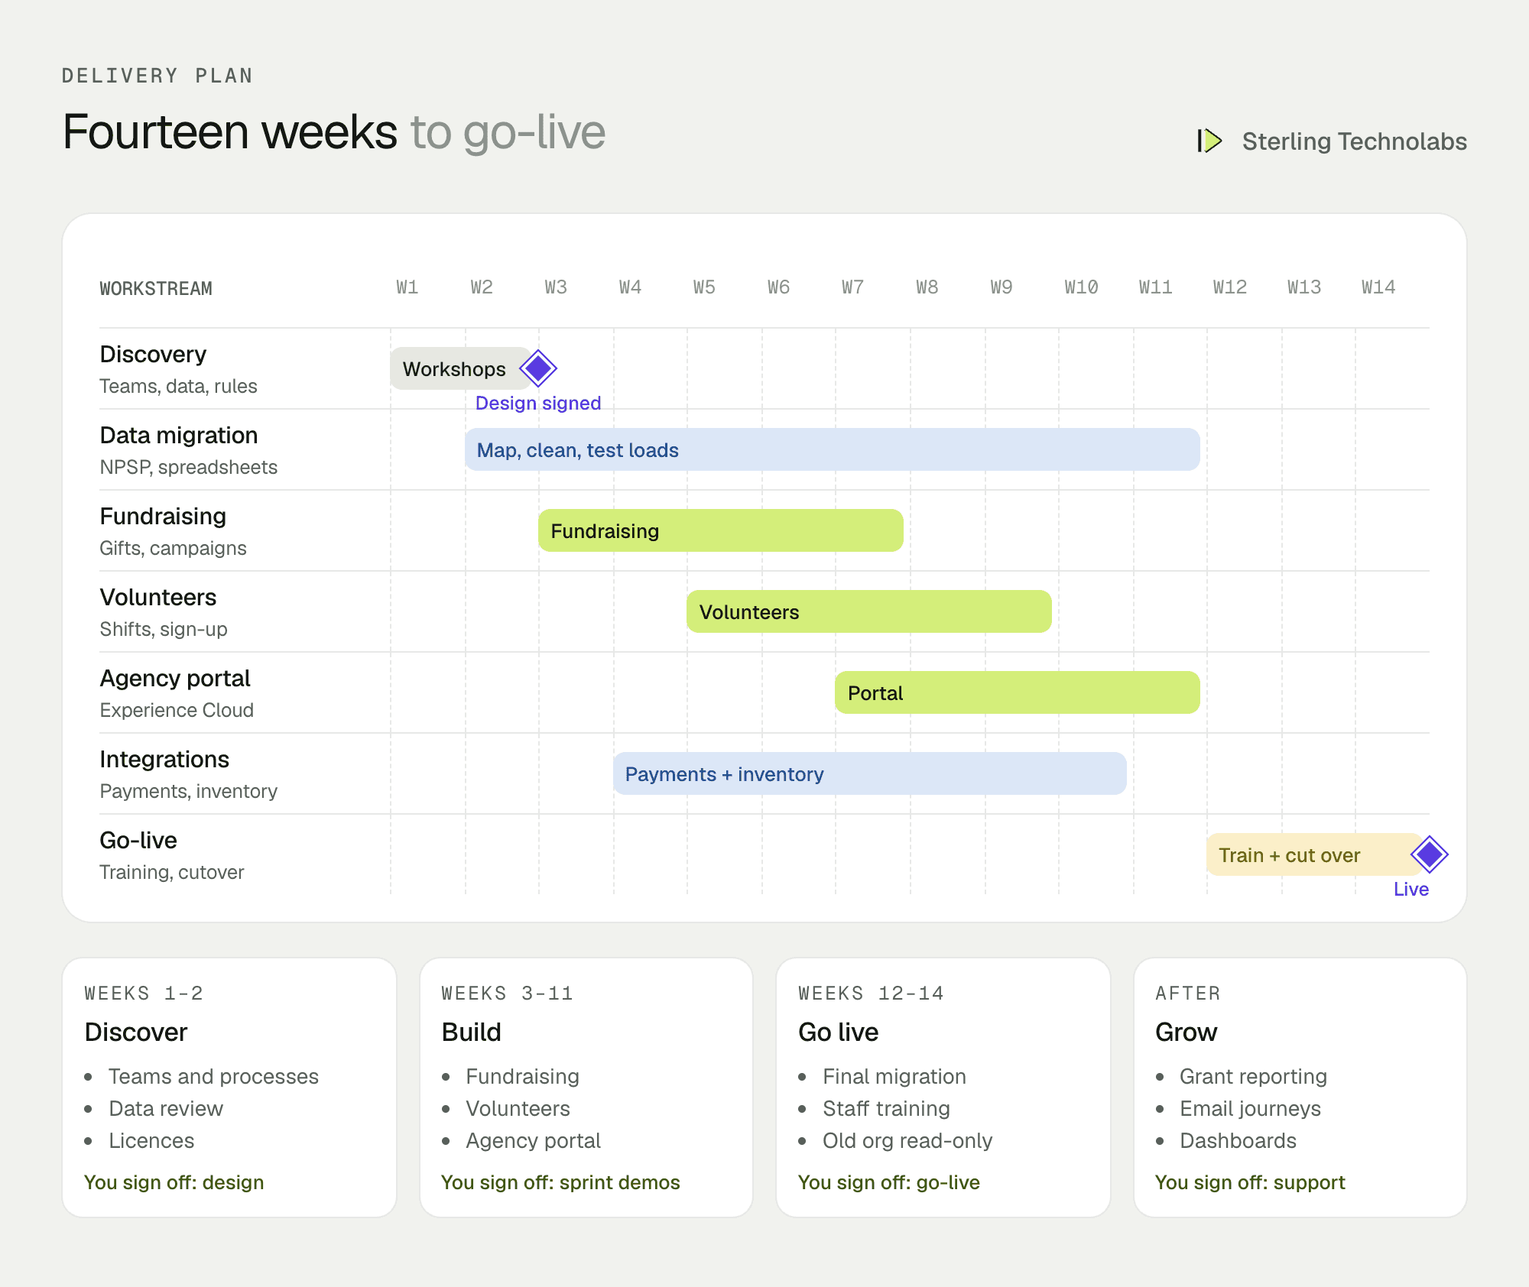Click the W10 week column header
Screen dimensions: 1529x1287
pyautogui.click(x=1081, y=287)
